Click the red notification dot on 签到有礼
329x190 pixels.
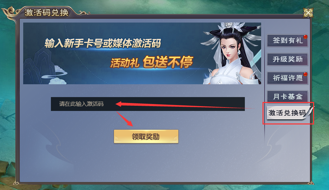(x=305, y=37)
